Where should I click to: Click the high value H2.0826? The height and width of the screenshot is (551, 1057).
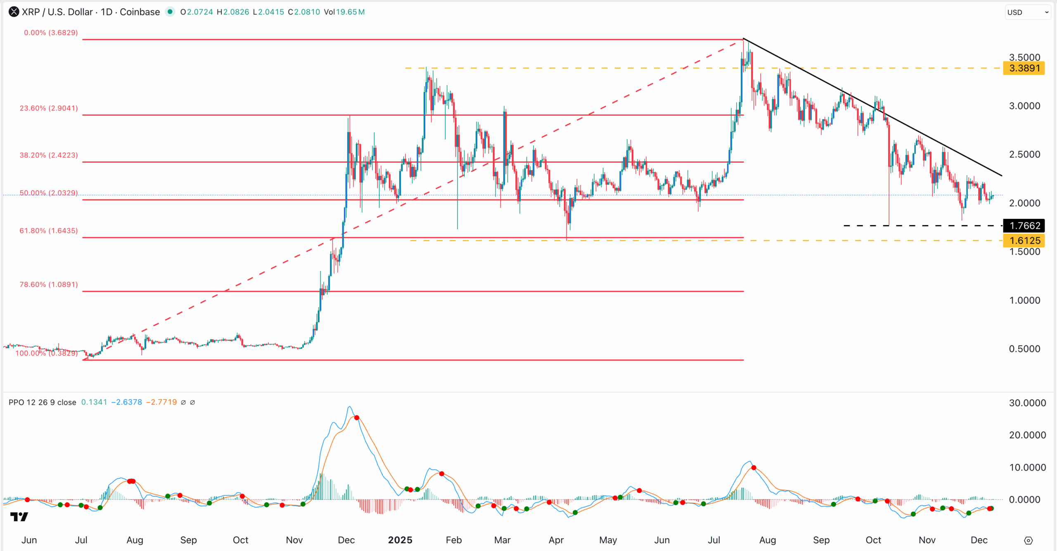pyautogui.click(x=233, y=12)
